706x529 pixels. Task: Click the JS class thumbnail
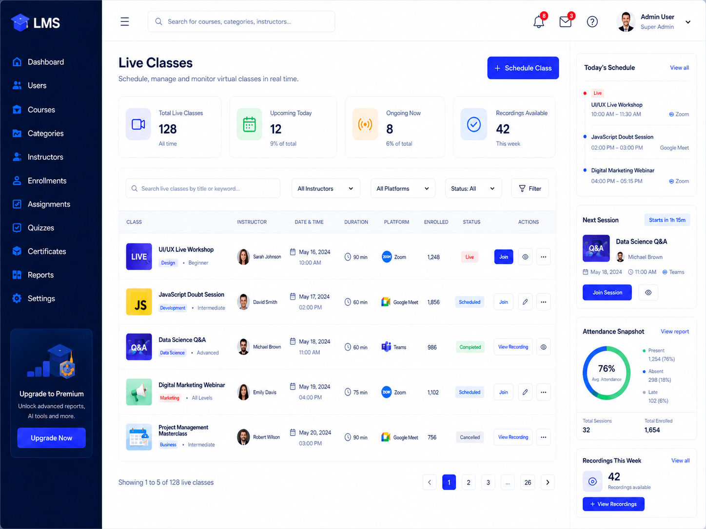(139, 302)
